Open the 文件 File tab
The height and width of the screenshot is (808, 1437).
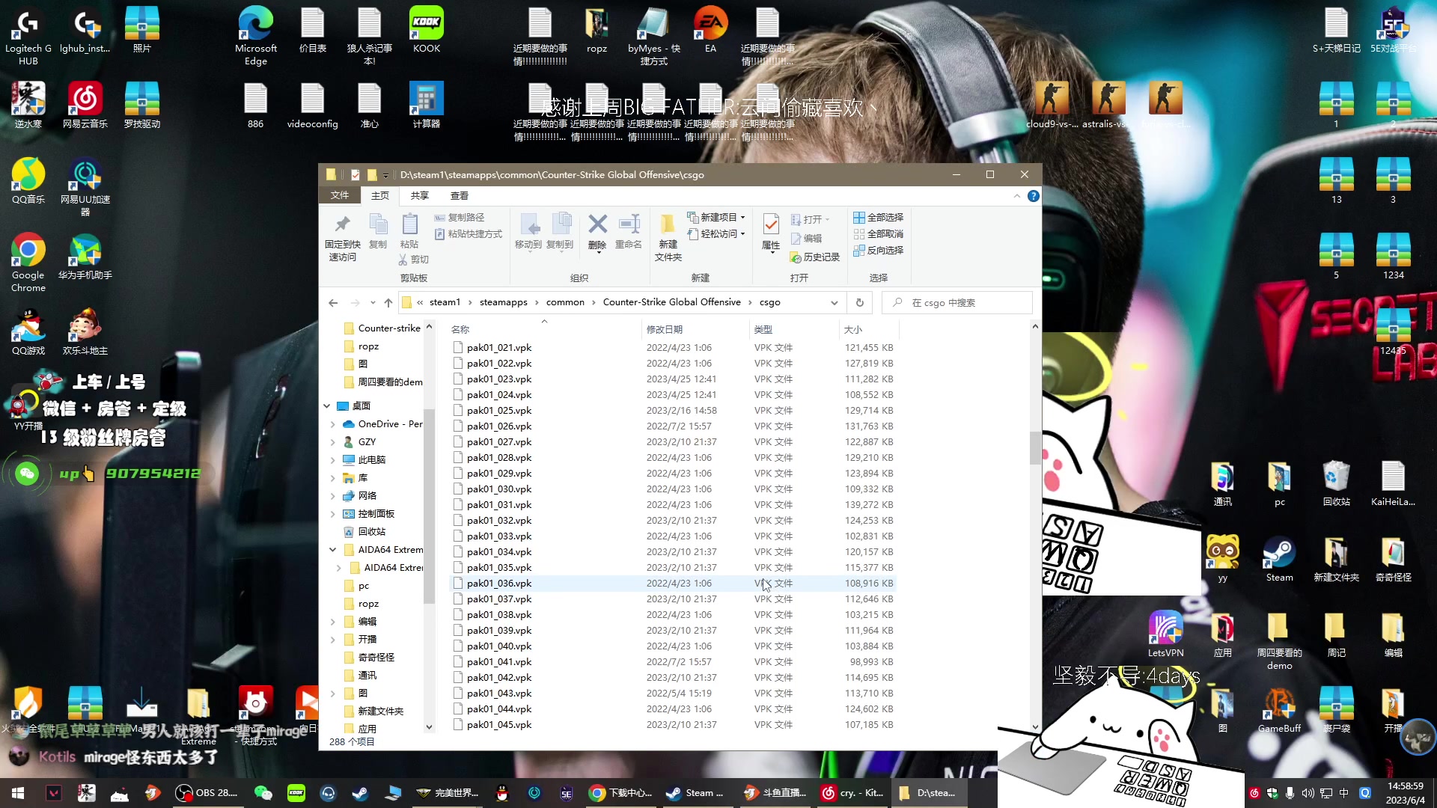(340, 195)
